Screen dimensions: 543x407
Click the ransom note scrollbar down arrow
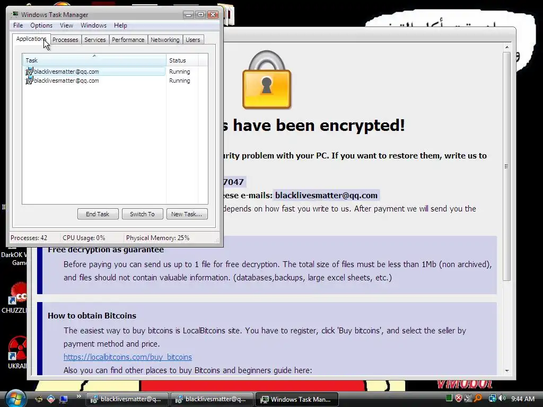[506, 370]
